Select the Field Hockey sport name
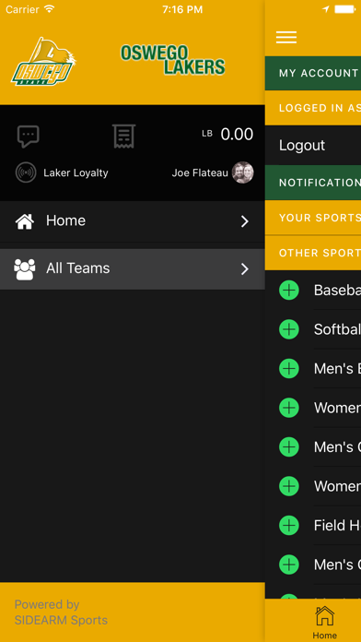This screenshot has height=642, width=361. pyautogui.click(x=337, y=525)
